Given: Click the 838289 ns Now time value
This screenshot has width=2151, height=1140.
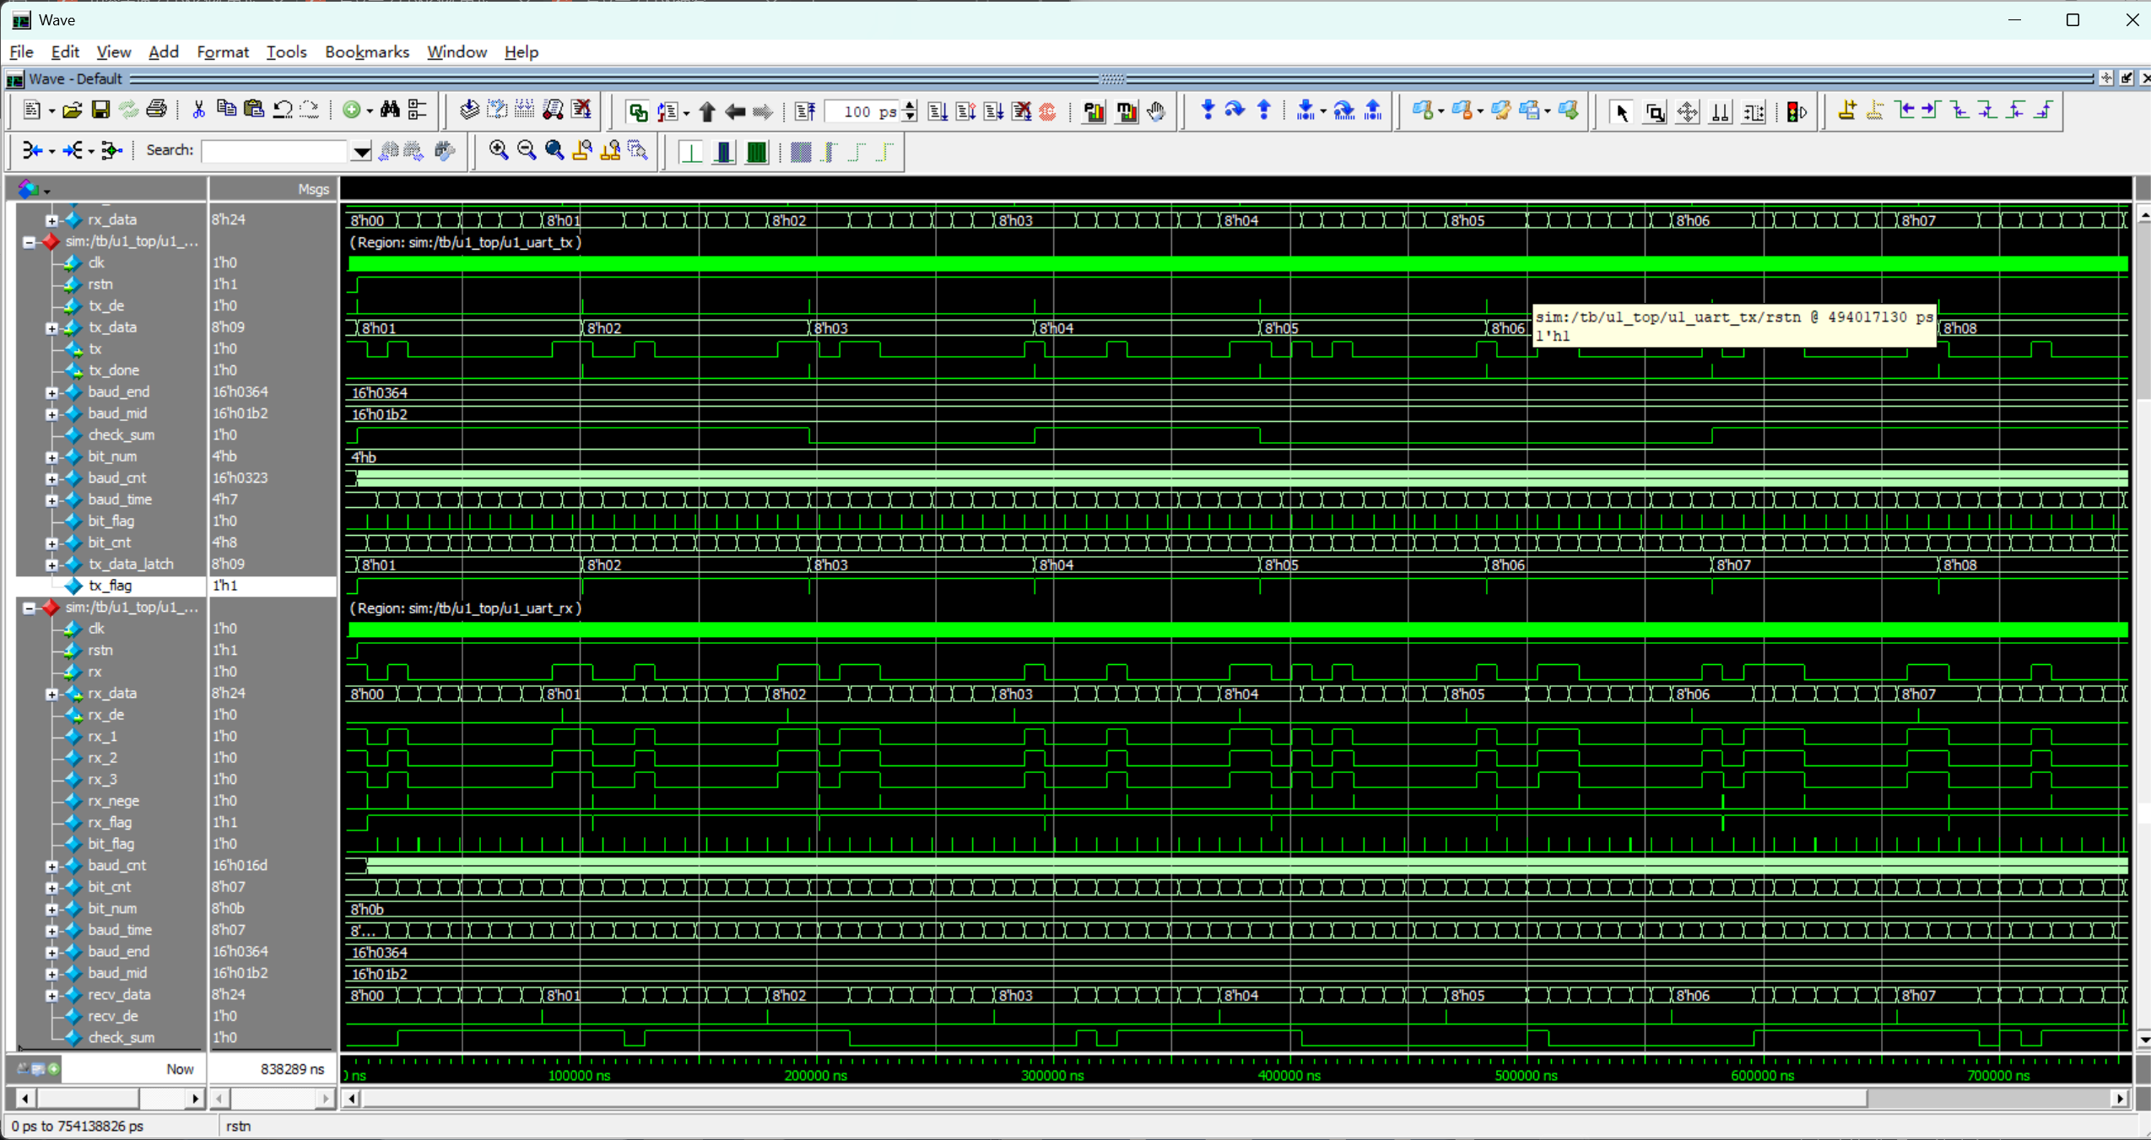Looking at the screenshot, I should pyautogui.click(x=292, y=1069).
